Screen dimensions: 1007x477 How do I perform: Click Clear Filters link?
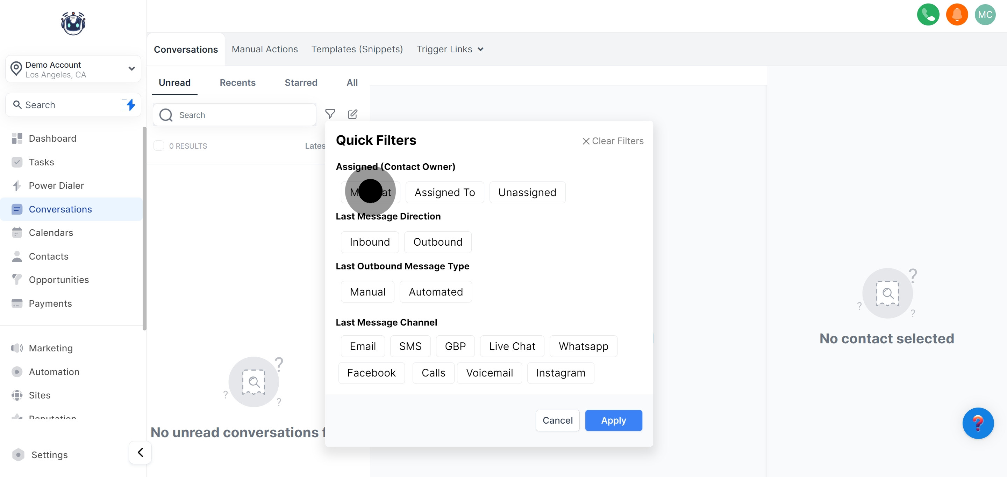[613, 141]
